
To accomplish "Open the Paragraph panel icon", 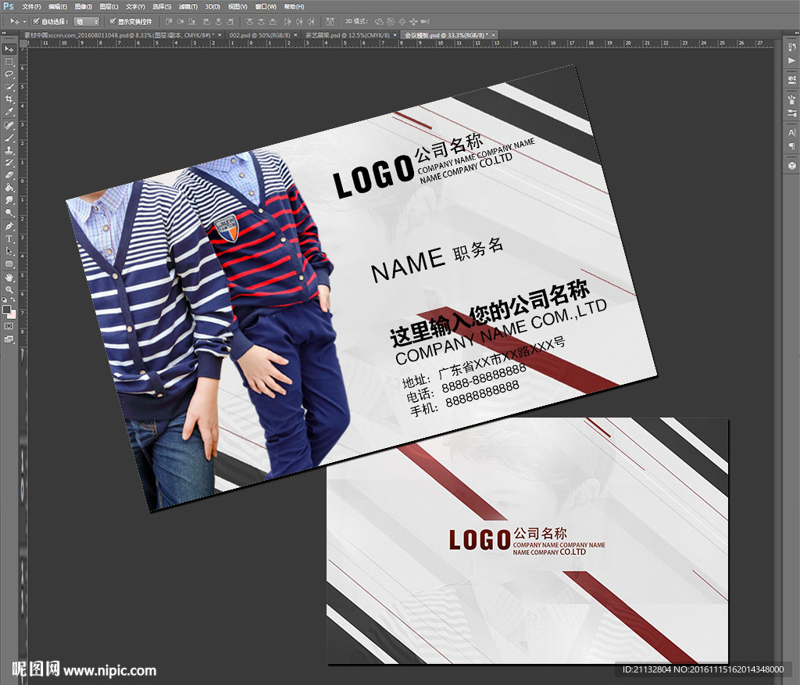I will (791, 145).
